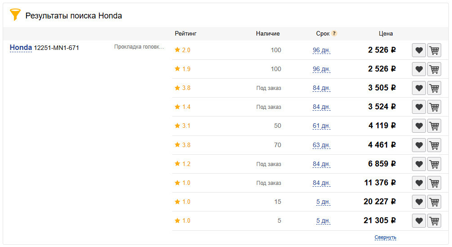Collapse the list with the Свернуть link
The height and width of the screenshot is (247, 452).
coord(385,237)
